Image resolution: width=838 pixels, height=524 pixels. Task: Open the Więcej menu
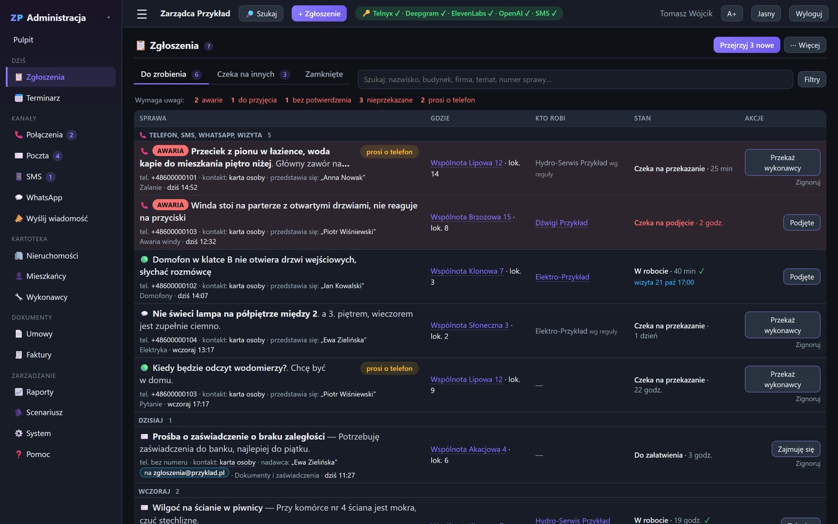[805, 45]
